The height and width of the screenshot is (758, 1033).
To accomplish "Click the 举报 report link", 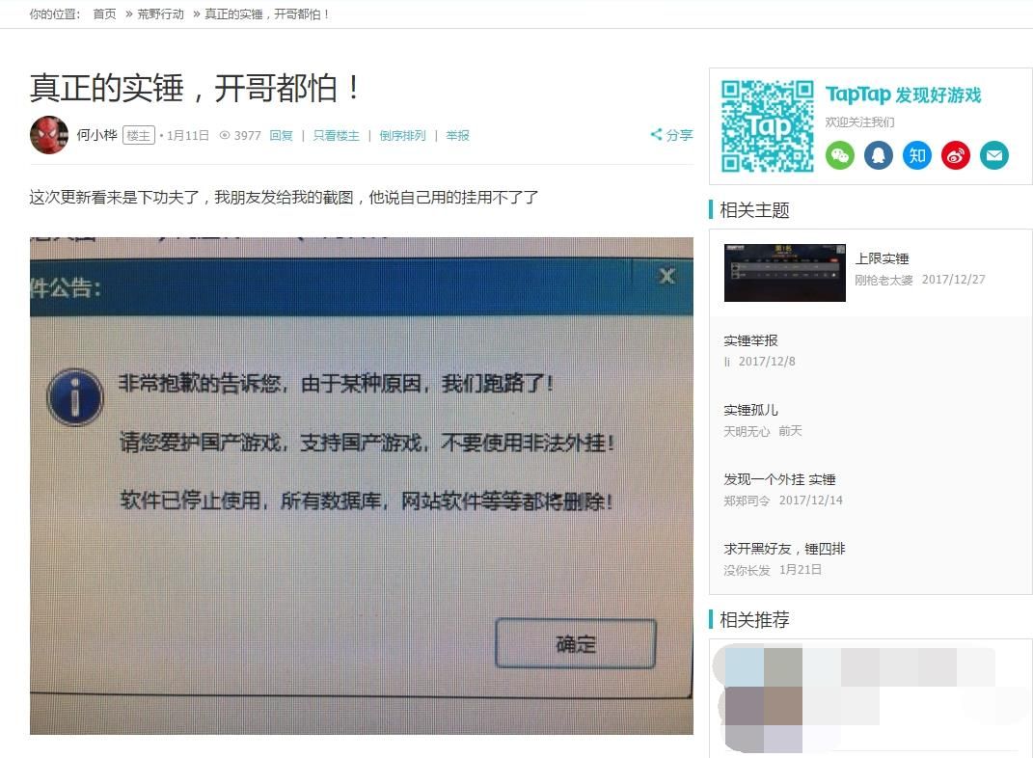I will tap(457, 136).
